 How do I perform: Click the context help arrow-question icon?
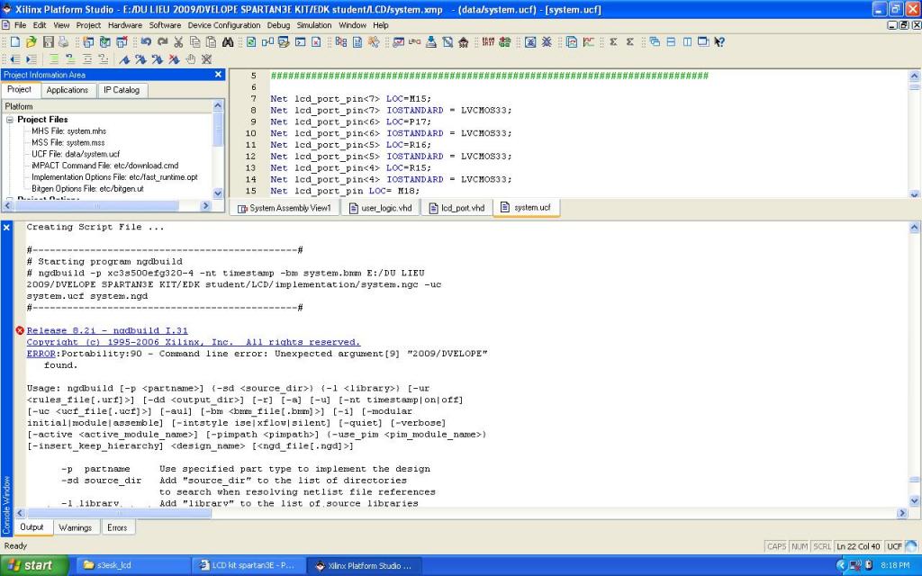(x=719, y=41)
